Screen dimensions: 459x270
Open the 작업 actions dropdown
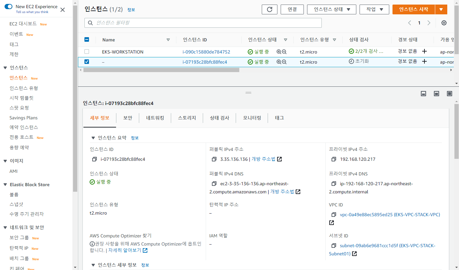[375, 9]
